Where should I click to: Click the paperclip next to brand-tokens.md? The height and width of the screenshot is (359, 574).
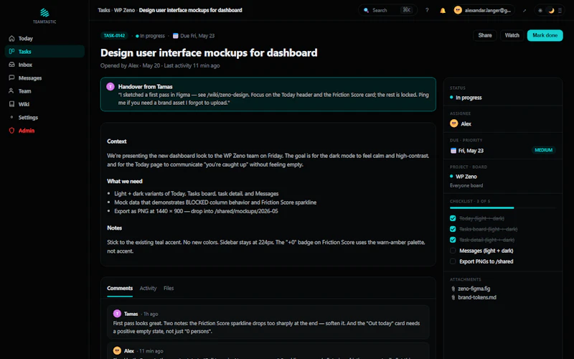tap(453, 297)
